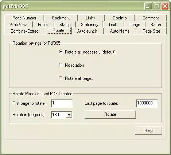The width and height of the screenshot is (171, 155).
Task: Close the pdfEdit995 window
Action: point(165,6)
